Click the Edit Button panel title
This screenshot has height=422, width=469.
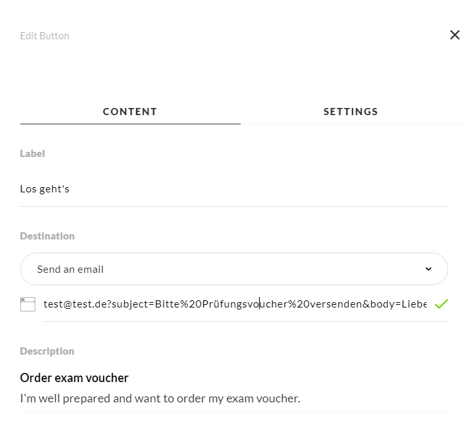click(44, 36)
